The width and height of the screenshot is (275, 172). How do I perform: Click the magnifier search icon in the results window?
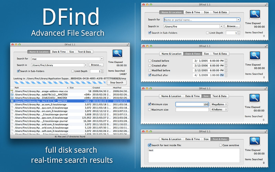pos(117,53)
